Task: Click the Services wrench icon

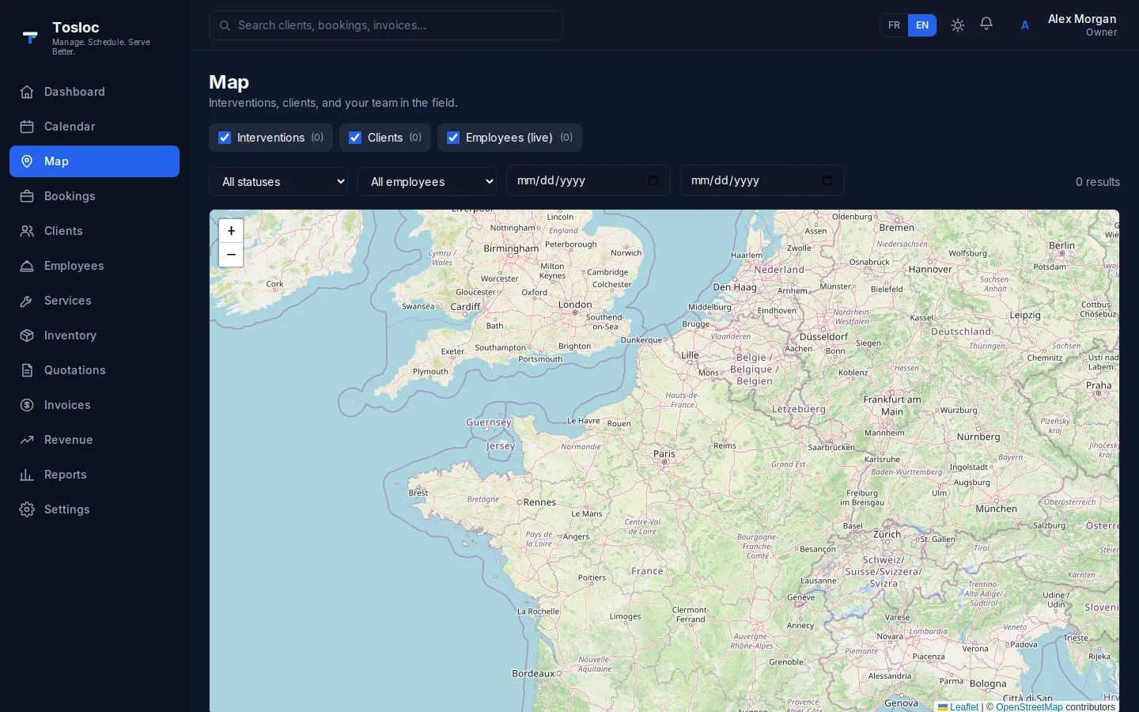Action: click(x=27, y=301)
